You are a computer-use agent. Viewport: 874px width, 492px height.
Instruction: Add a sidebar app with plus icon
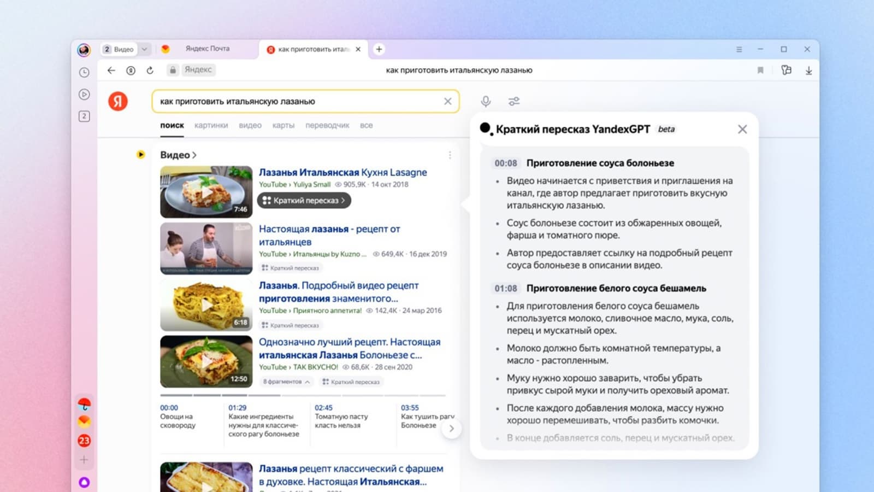(x=84, y=460)
